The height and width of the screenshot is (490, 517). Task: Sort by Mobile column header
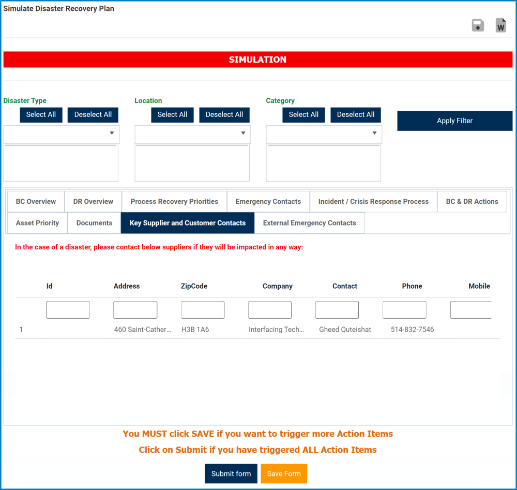[479, 286]
